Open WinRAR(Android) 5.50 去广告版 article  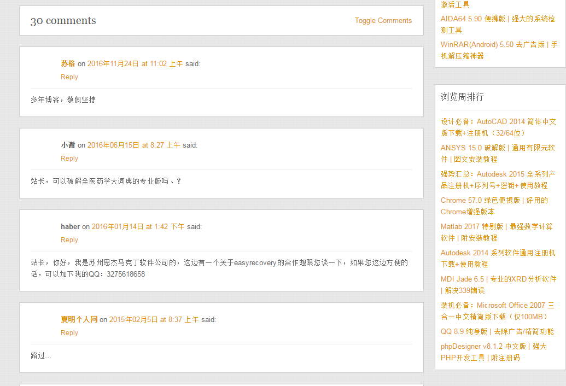pos(499,50)
